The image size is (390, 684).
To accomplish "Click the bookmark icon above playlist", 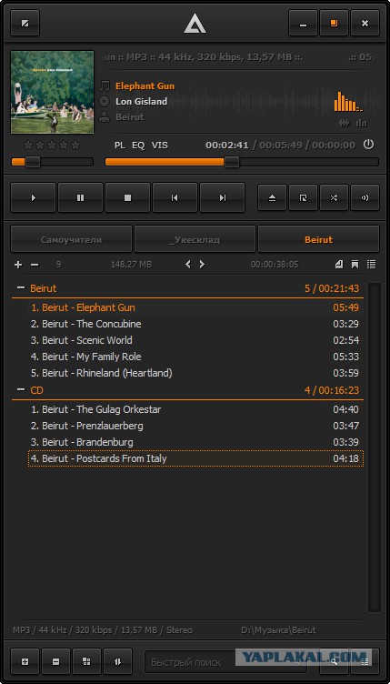I will coord(355,264).
